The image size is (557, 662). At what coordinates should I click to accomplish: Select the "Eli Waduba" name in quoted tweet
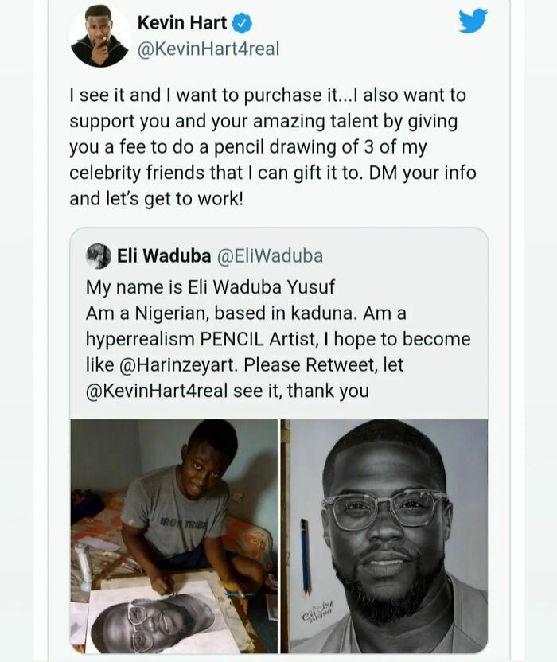click(x=164, y=256)
